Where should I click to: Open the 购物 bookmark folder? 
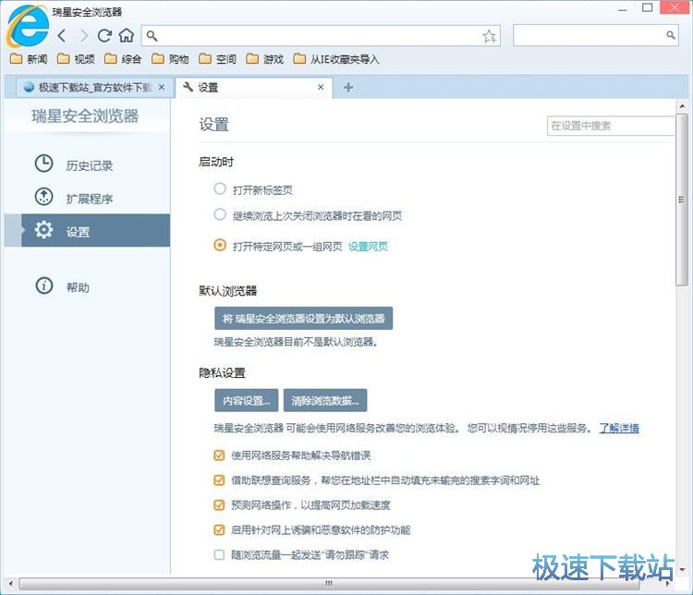tap(170, 59)
